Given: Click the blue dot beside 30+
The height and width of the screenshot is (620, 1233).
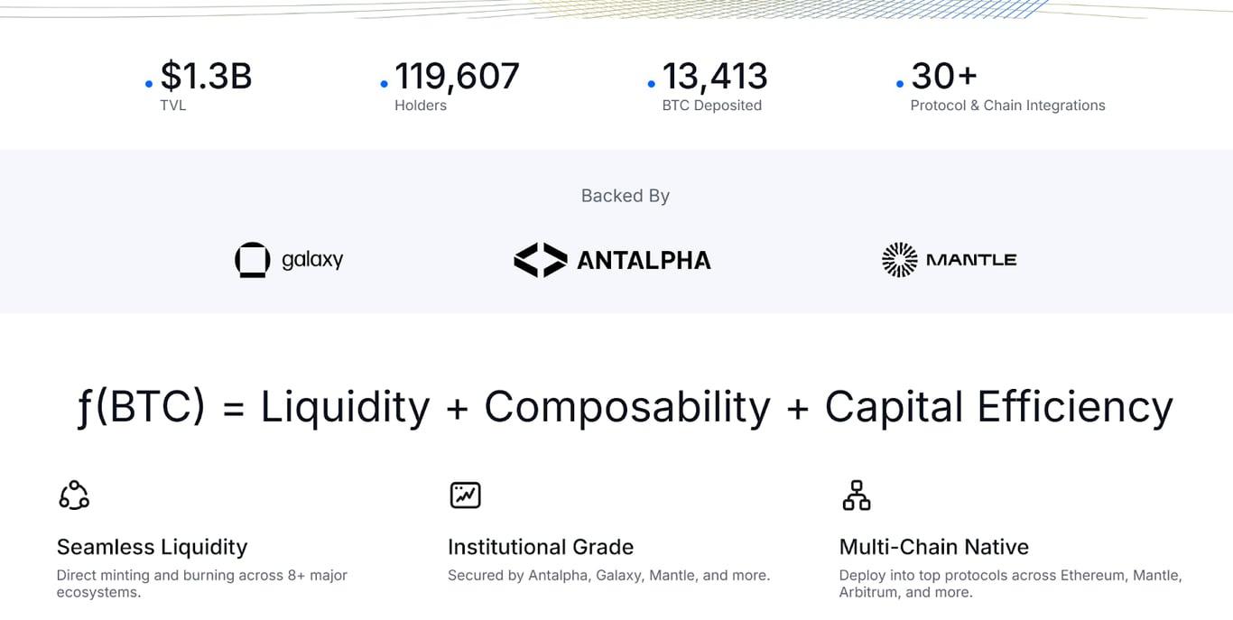Looking at the screenshot, I should coord(900,84).
